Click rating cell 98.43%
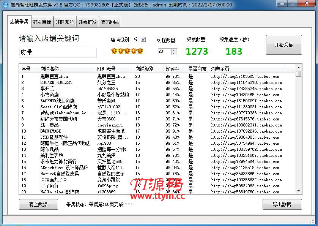 click(x=173, y=162)
